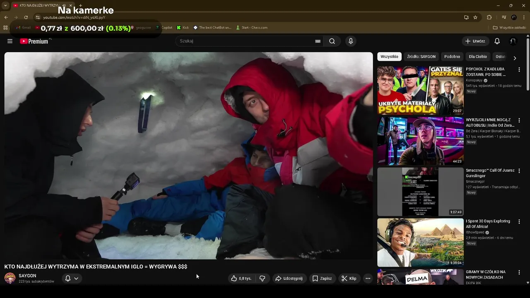Open the YouTube hamburger guide menu

pyautogui.click(x=10, y=41)
